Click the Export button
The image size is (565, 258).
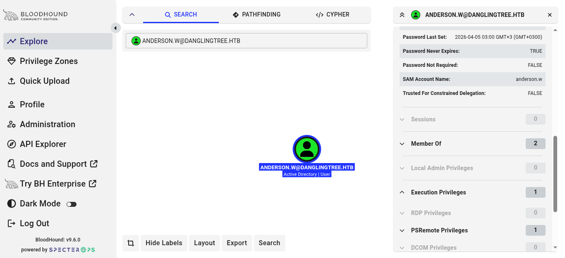(x=237, y=243)
